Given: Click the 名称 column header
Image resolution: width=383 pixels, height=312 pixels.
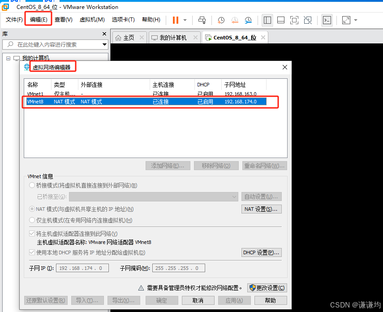Looking at the screenshot, I should [x=39, y=85].
